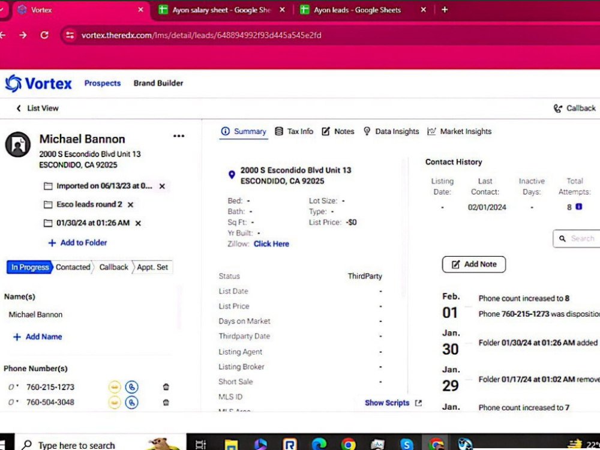The image size is (600, 450).
Task: Switch to the Data Insights tab
Action: (x=391, y=131)
